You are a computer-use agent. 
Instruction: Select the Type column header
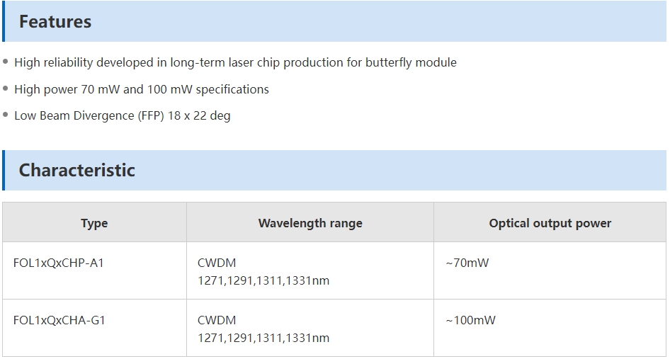[94, 222]
